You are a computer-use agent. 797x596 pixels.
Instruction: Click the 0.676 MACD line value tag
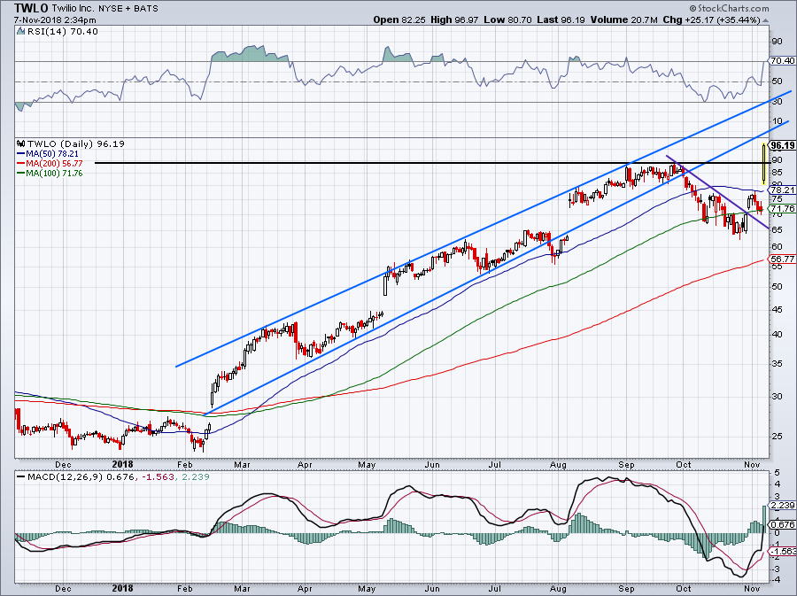pos(782,524)
